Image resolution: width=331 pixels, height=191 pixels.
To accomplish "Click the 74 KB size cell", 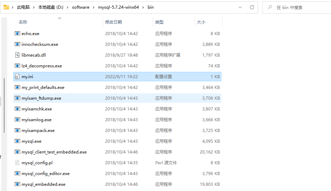I will (x=214, y=66).
